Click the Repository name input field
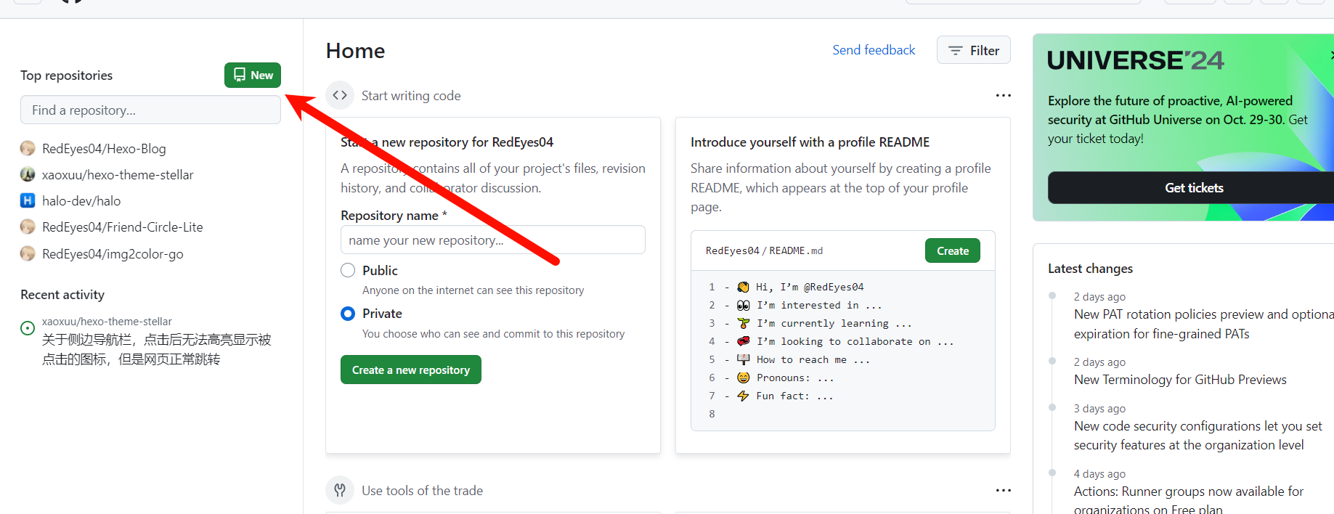This screenshot has width=1334, height=514. pos(492,240)
